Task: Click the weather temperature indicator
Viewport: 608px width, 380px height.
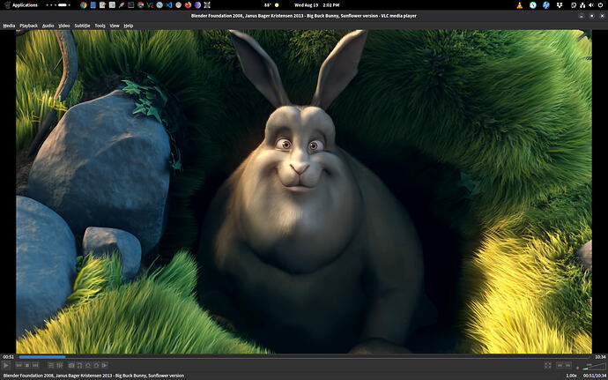Action: [271, 5]
